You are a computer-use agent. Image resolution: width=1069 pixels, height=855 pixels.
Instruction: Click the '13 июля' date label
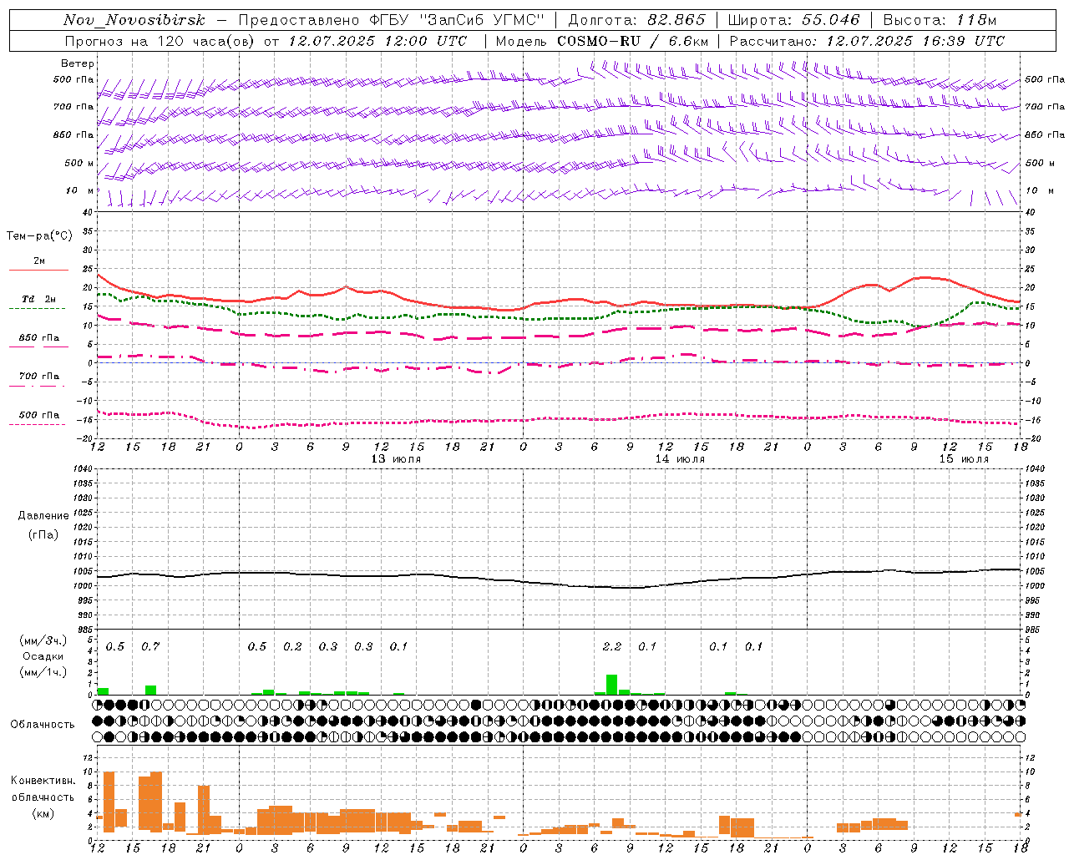(x=396, y=459)
